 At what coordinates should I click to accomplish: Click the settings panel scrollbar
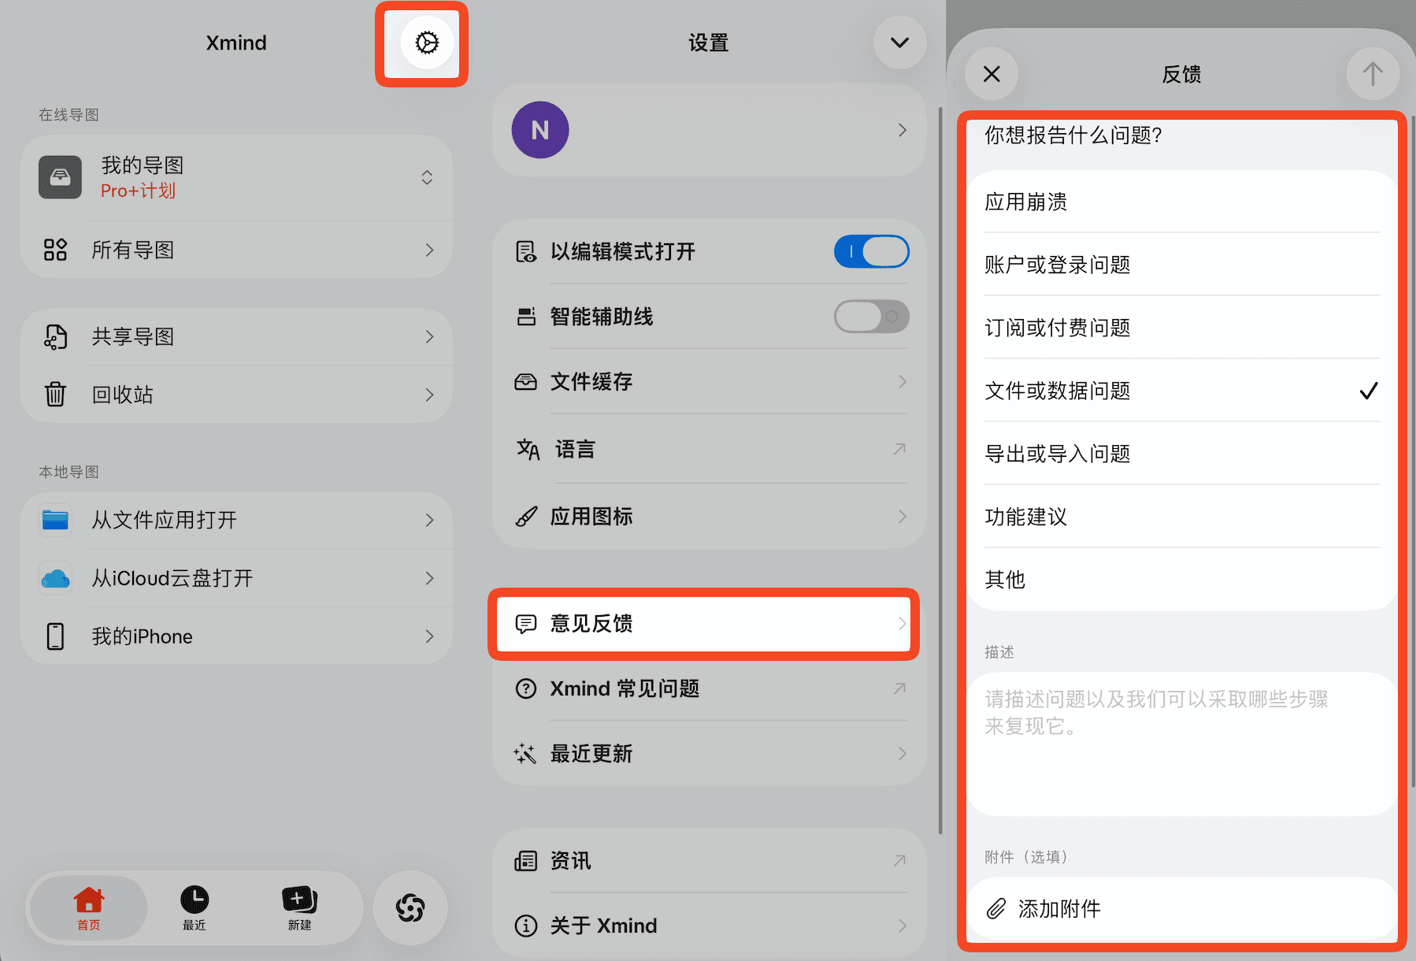coord(940,471)
